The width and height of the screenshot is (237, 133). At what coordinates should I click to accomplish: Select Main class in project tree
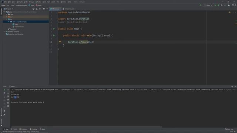point(15,24)
